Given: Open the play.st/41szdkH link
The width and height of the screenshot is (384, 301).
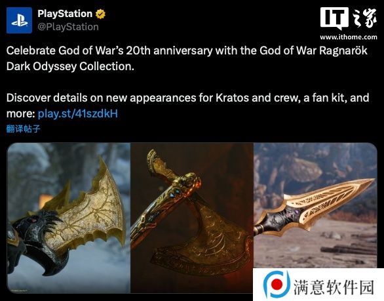Looking at the screenshot, I should [x=78, y=113].
